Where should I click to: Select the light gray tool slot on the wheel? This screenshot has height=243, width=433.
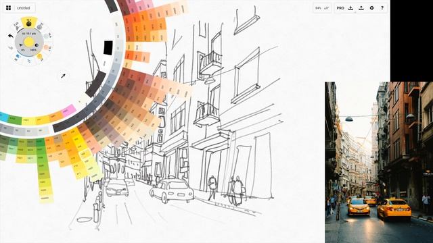coord(47,36)
